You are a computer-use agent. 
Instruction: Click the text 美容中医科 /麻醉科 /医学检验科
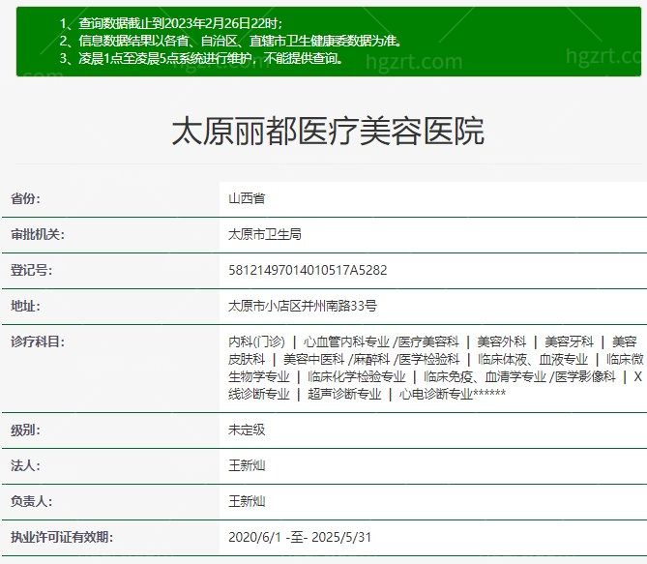(x=371, y=360)
